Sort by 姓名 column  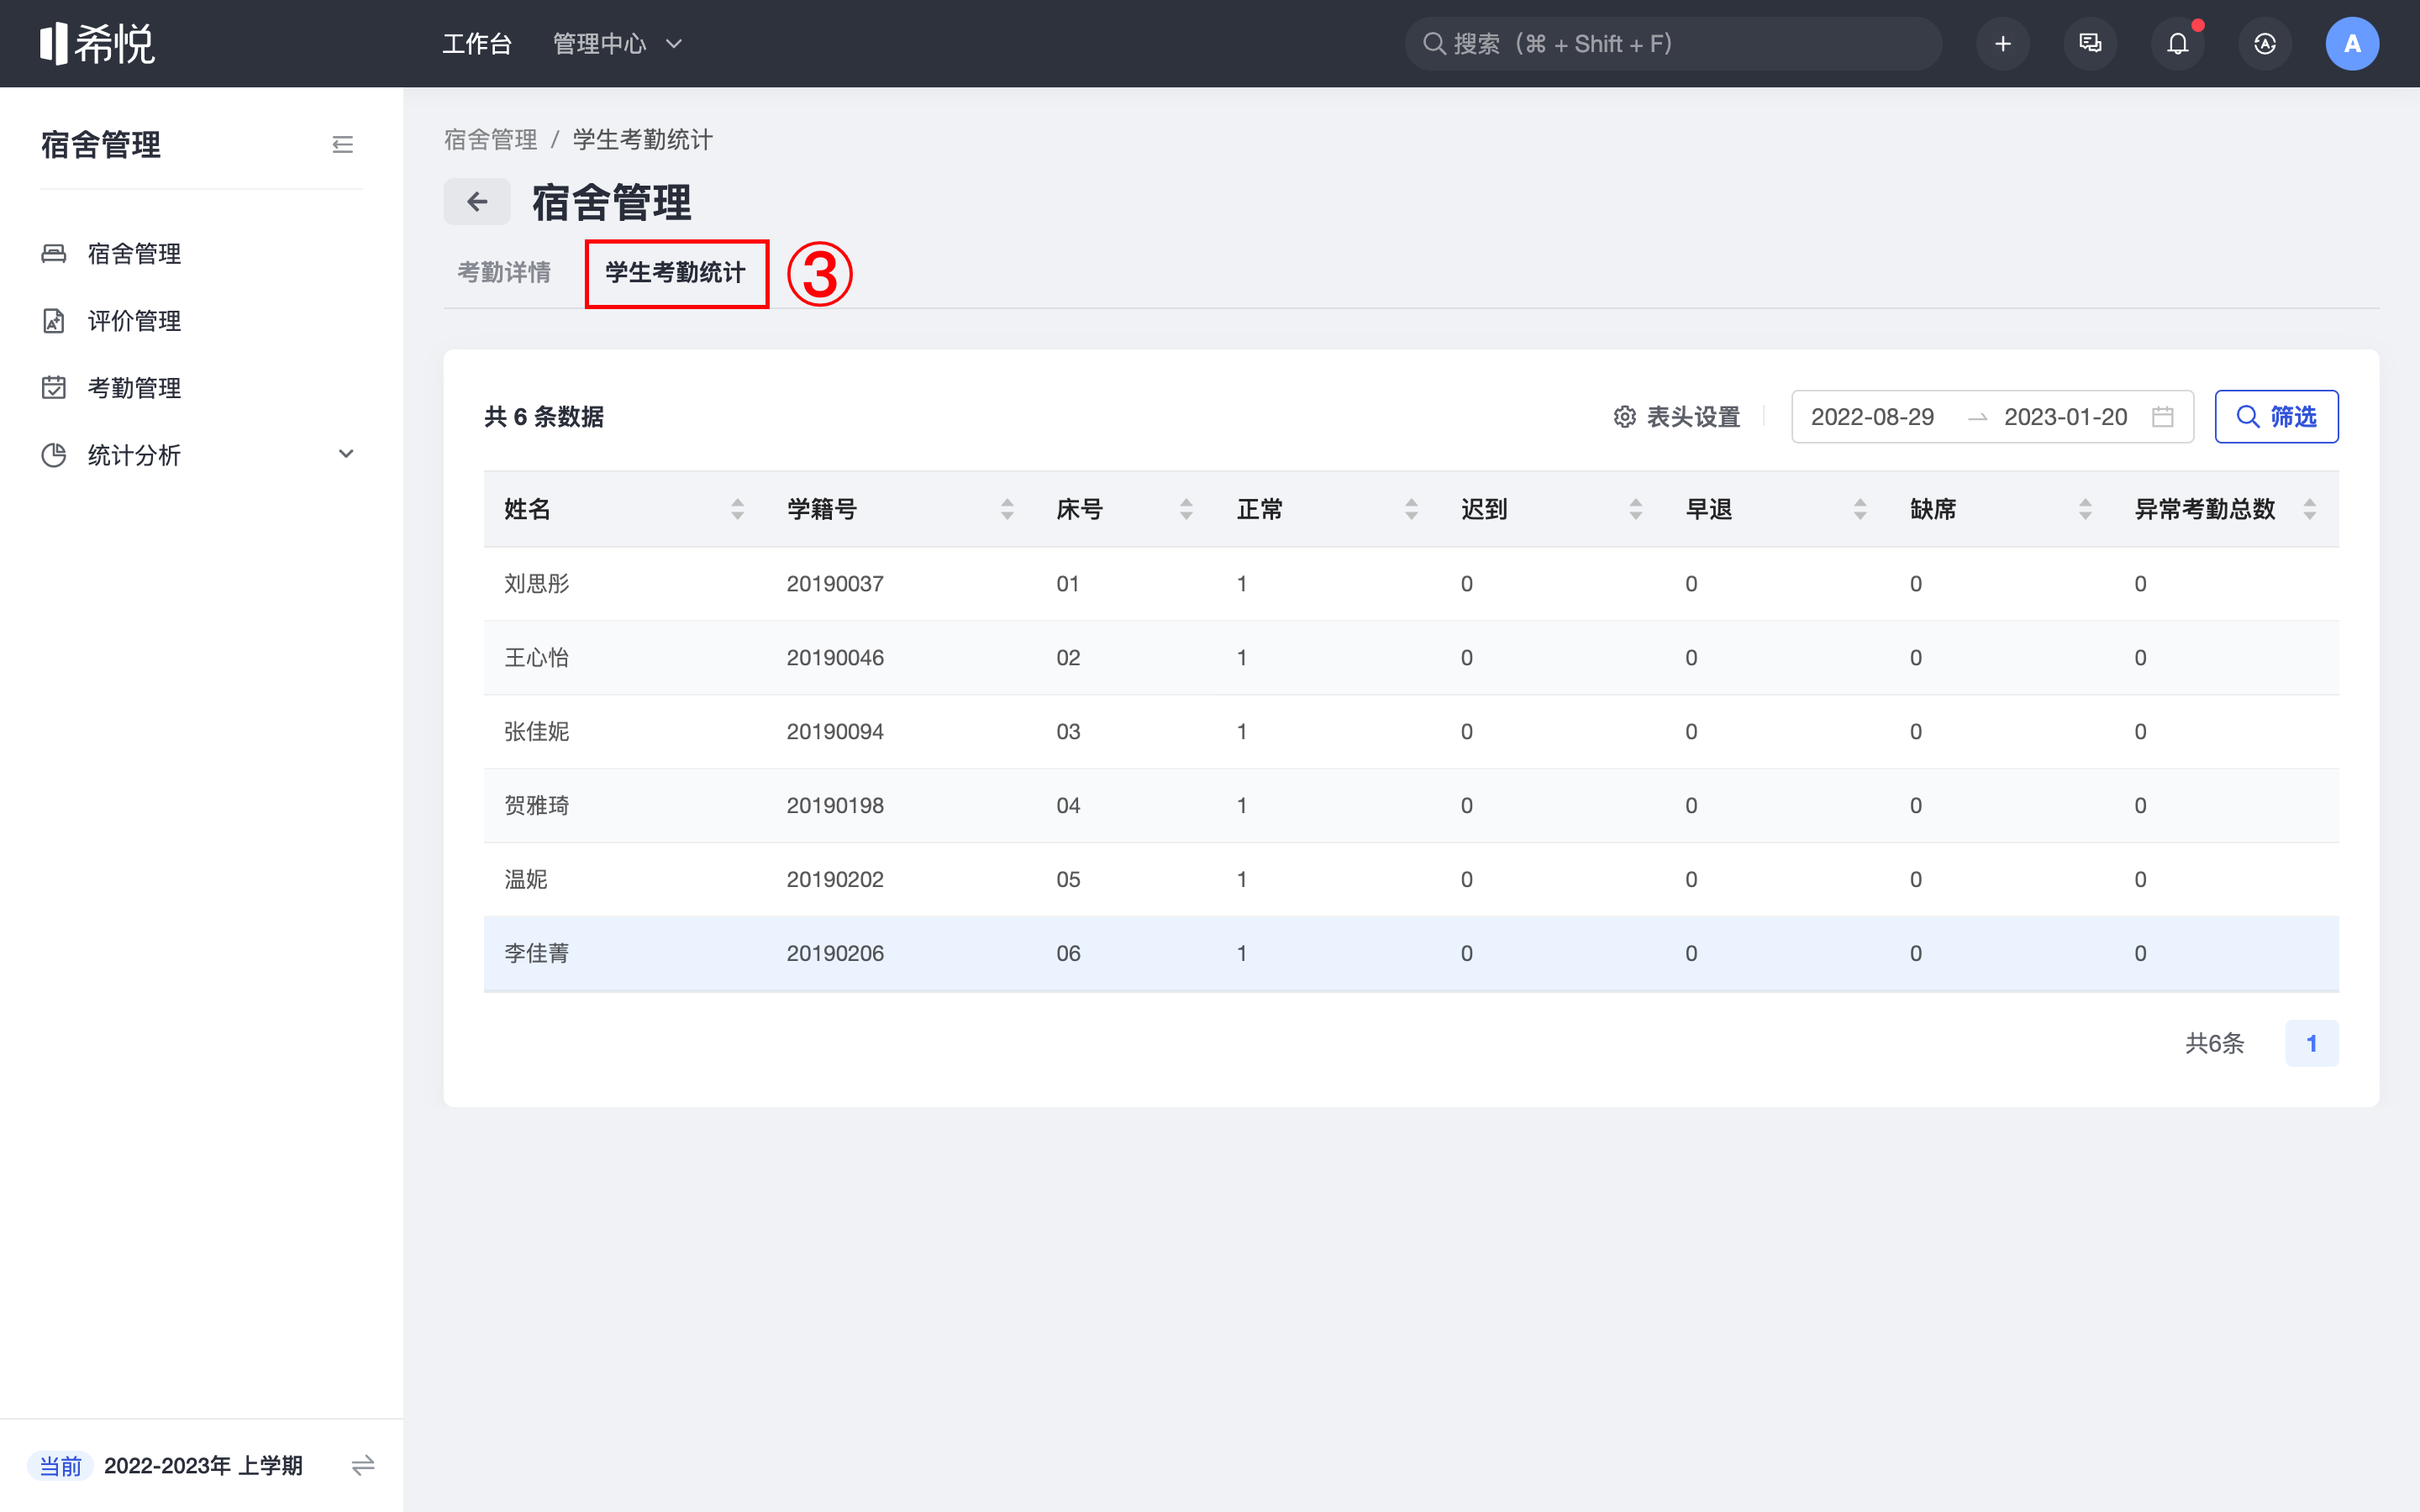pos(737,509)
